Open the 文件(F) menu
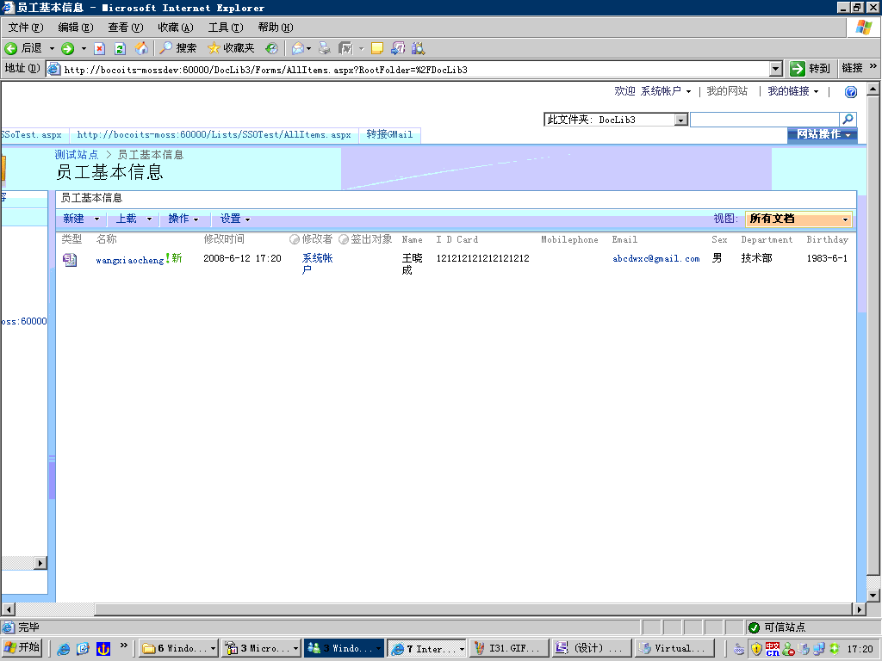The height and width of the screenshot is (661, 882). (26, 28)
